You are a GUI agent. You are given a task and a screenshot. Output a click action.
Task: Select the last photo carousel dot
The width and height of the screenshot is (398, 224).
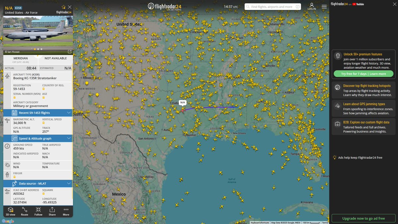click(x=42, y=49)
